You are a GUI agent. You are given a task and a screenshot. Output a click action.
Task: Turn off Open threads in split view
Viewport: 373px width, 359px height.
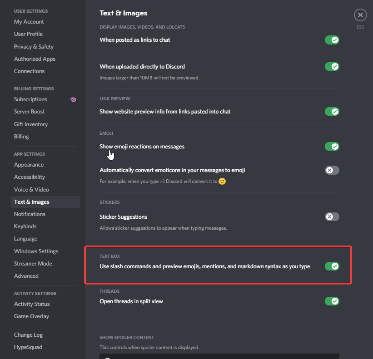tap(332, 301)
